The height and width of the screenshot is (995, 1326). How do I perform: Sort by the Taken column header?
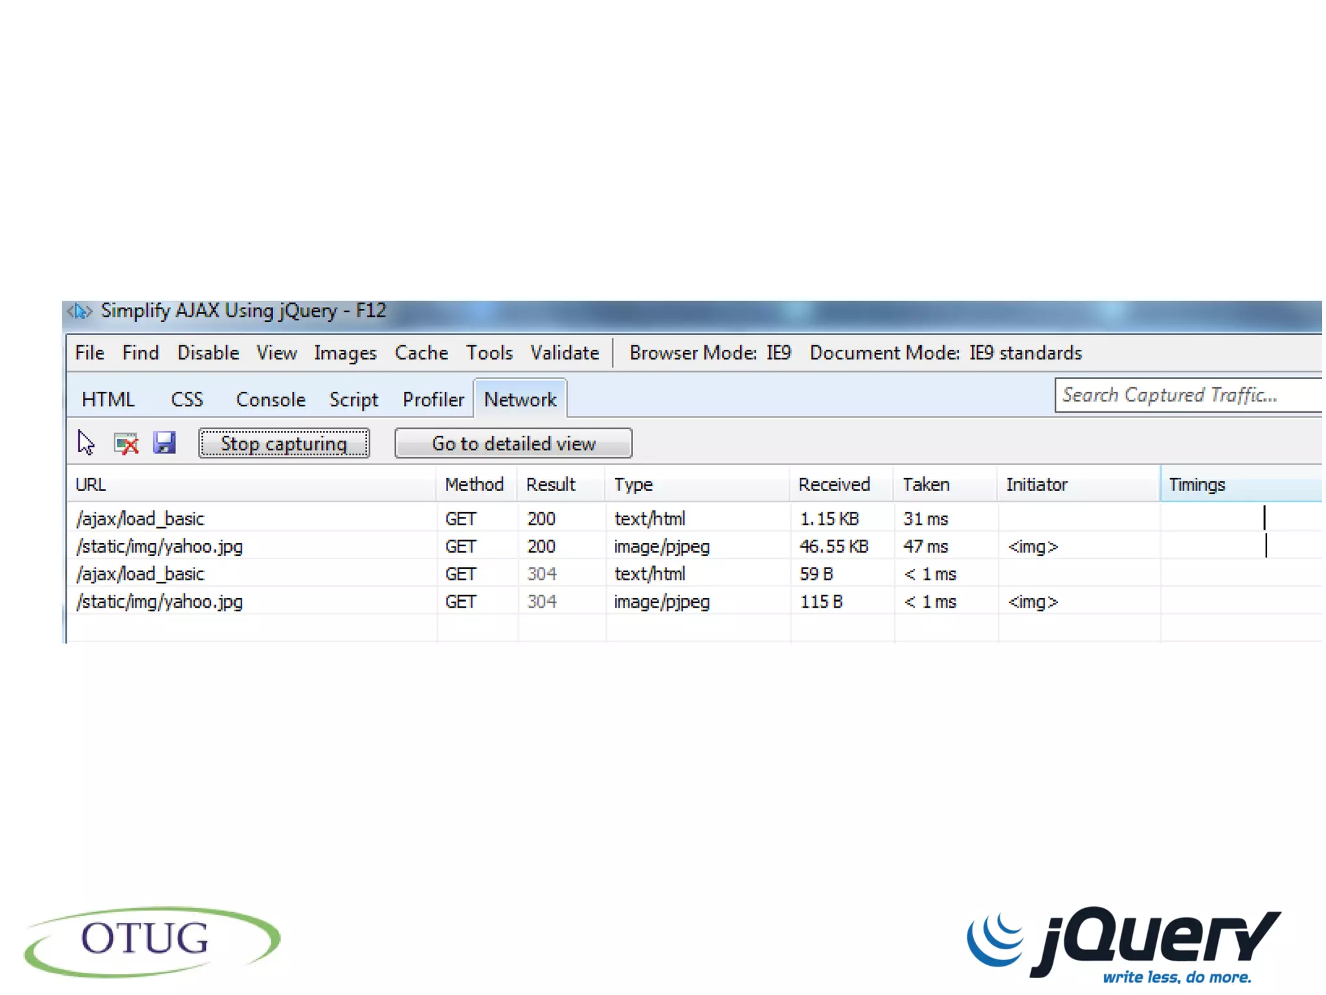945,485
